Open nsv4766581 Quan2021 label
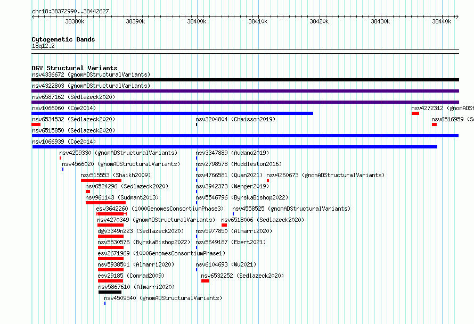 click(229, 175)
